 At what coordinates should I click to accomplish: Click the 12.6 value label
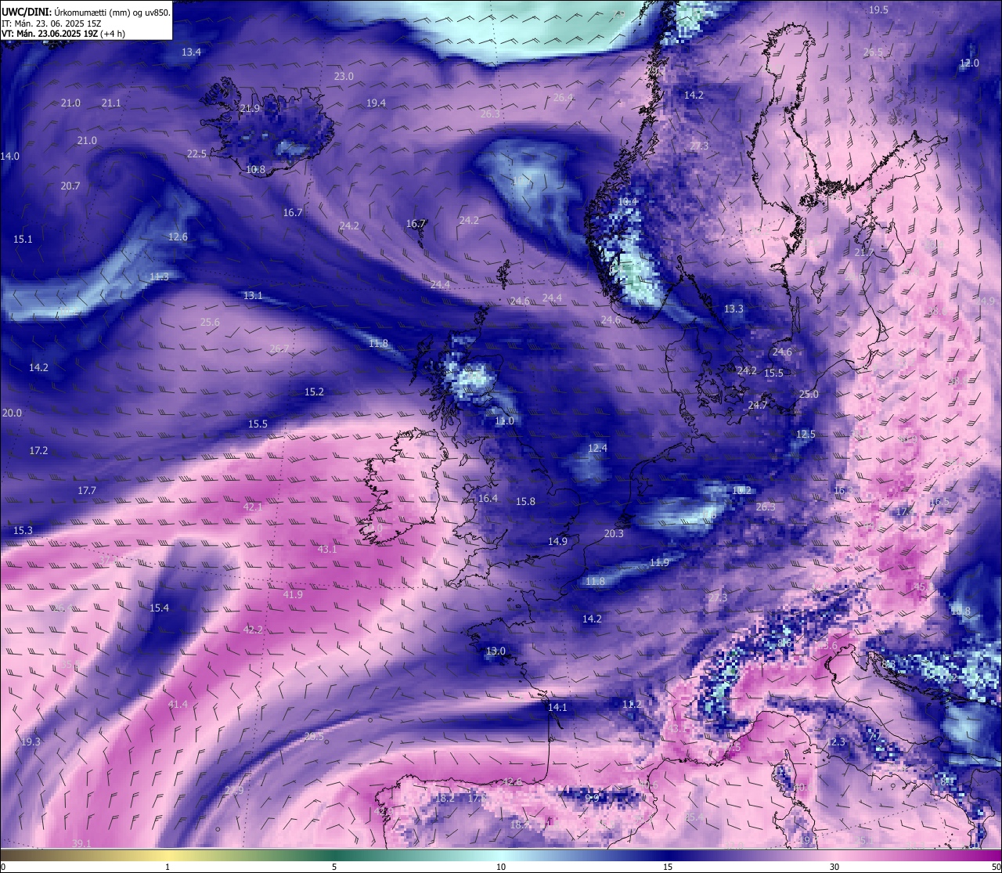(x=178, y=236)
